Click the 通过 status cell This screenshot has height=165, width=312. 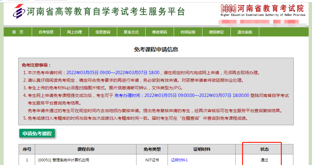point(264,160)
